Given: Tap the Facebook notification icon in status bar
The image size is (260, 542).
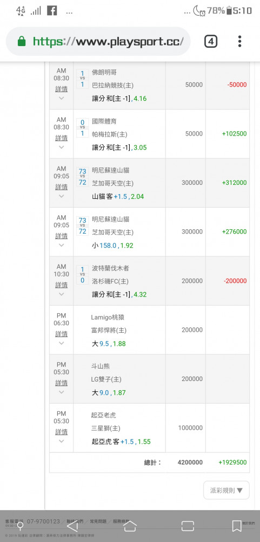Looking at the screenshot, I should (52, 11).
